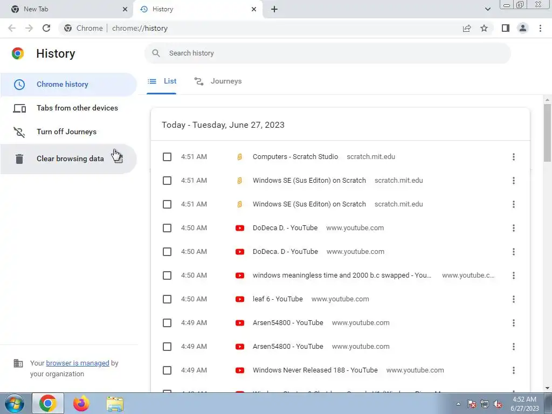Viewport: 552px width, 414px height.
Task: Open the browser is managed link
Action: 78,363
